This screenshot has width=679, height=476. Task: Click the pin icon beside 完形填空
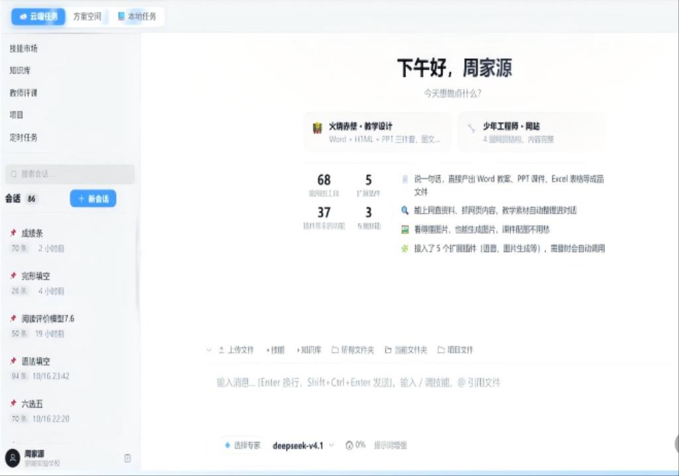tap(13, 276)
